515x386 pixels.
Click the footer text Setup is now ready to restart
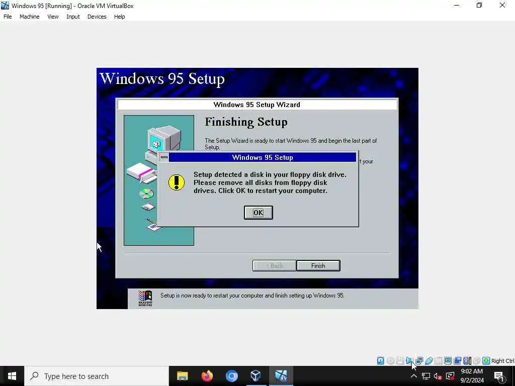coord(252,296)
